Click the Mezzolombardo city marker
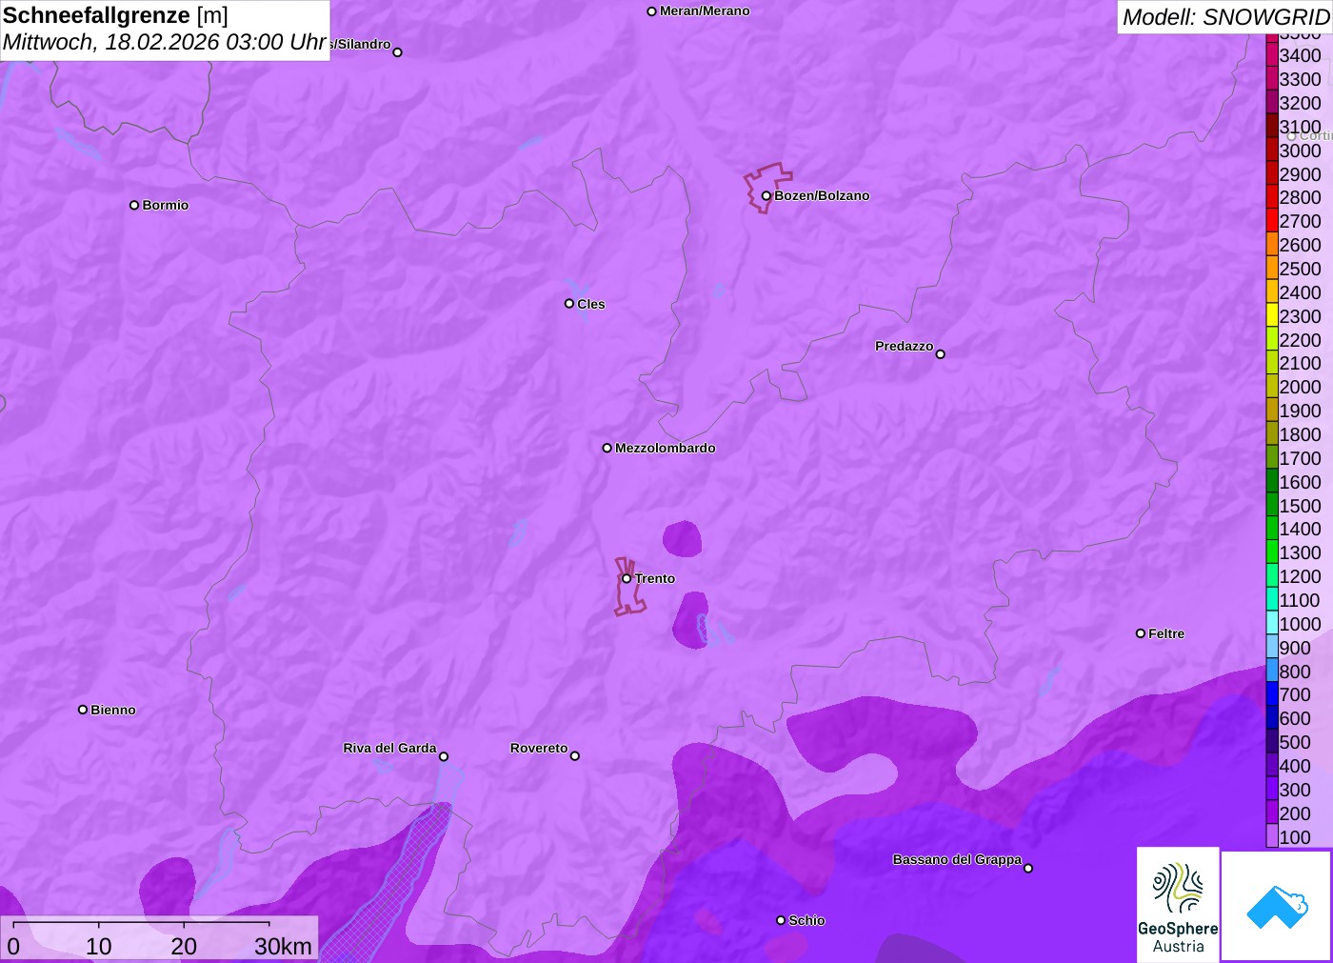Screen dimensions: 1333x963 (607, 448)
